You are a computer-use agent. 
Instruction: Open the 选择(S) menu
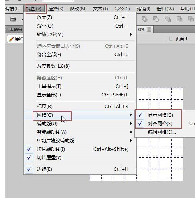click(56, 9)
